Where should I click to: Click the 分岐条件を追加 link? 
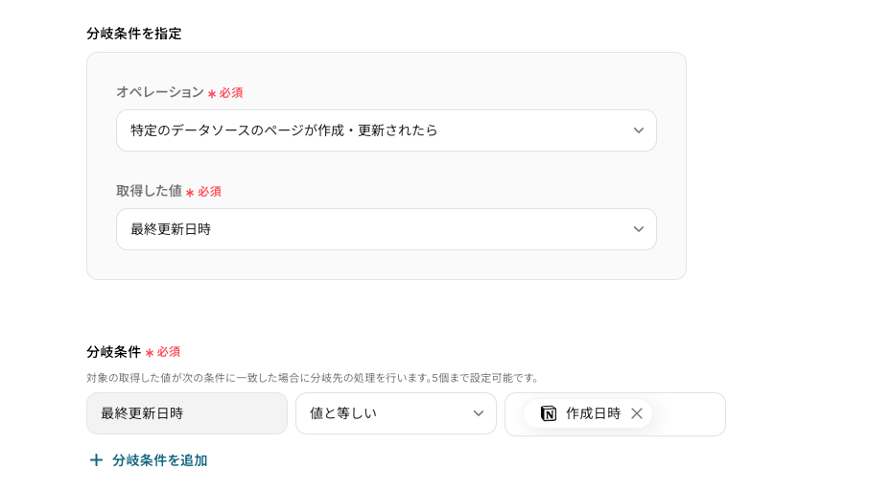click(159, 460)
